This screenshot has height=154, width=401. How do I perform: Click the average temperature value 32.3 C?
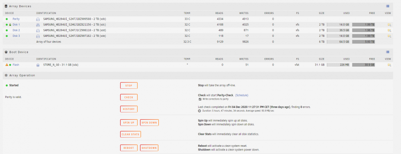tap(187, 42)
